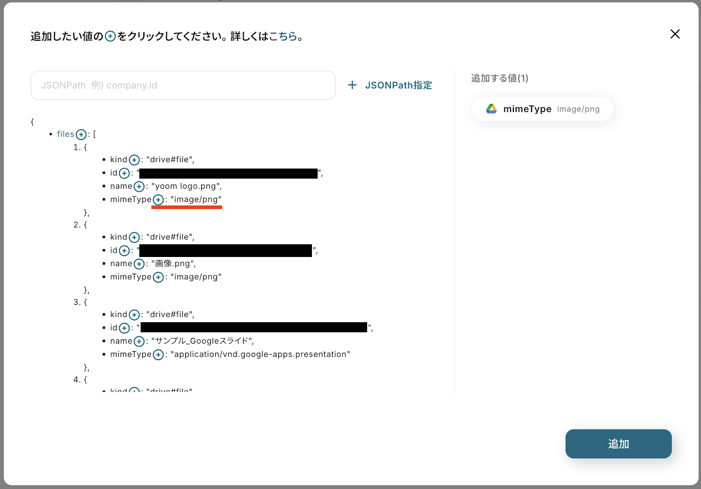Add presentation mimeType via its plus icon
Screen dimensions: 701x489
[x=158, y=355]
